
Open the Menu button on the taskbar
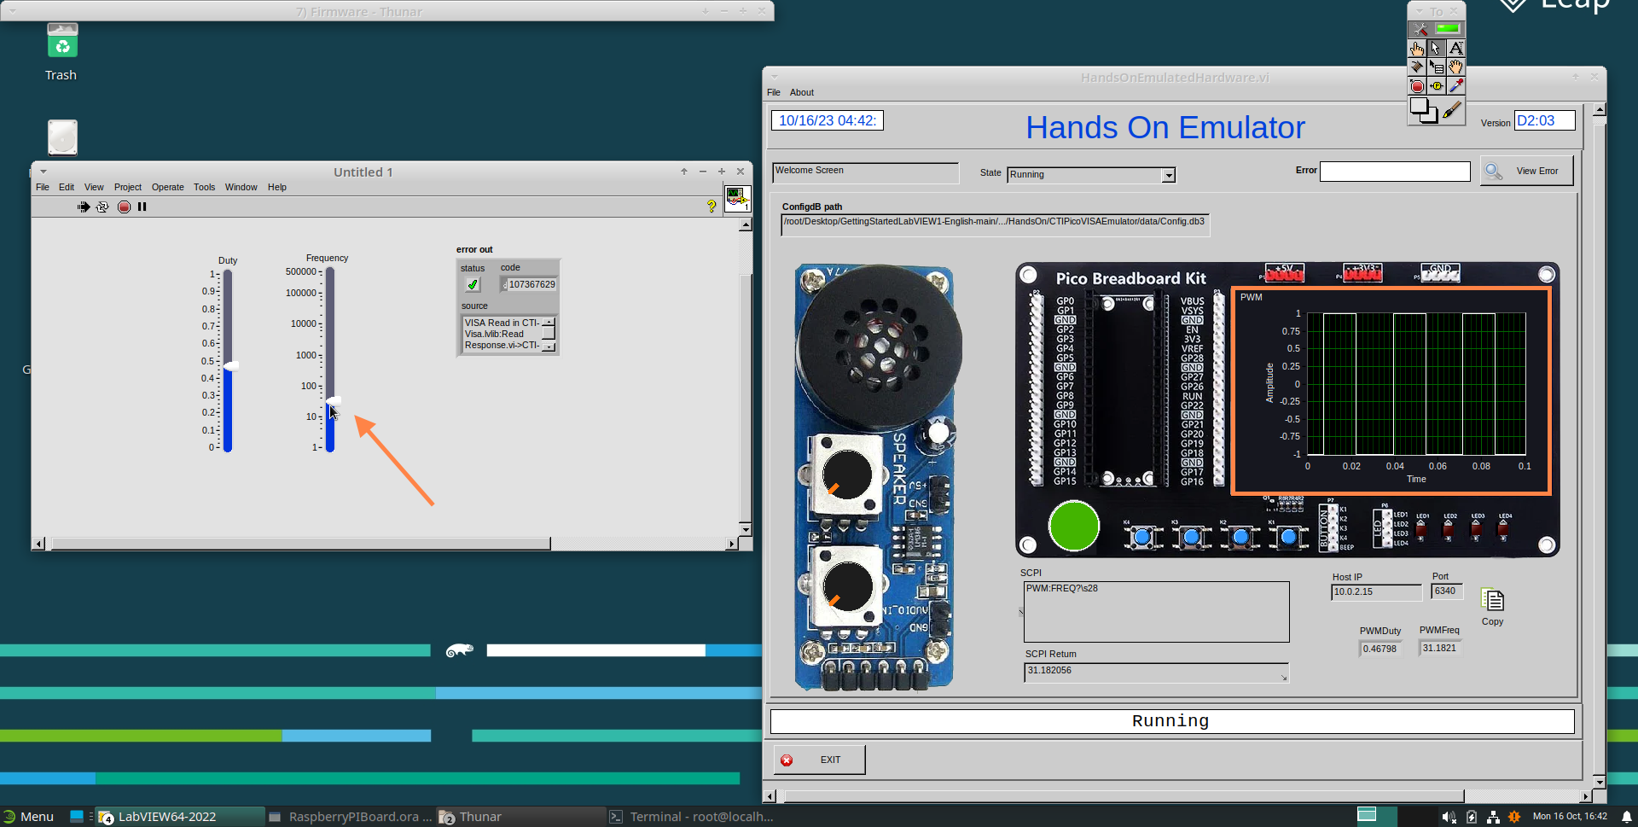[x=28, y=817]
